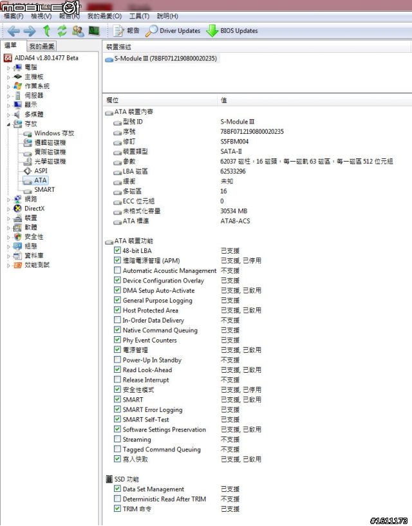Select the 光學磁碟機 tree item
The image size is (412, 526).
[45, 162]
